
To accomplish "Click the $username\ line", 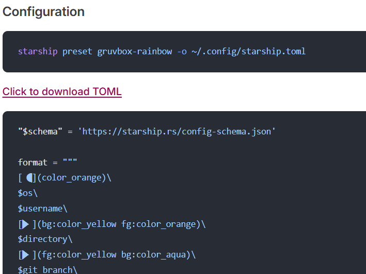I will click(42, 208).
